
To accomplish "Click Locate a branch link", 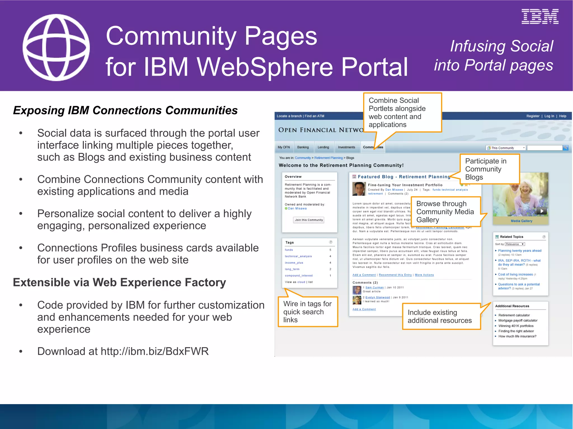I will 289,116.
